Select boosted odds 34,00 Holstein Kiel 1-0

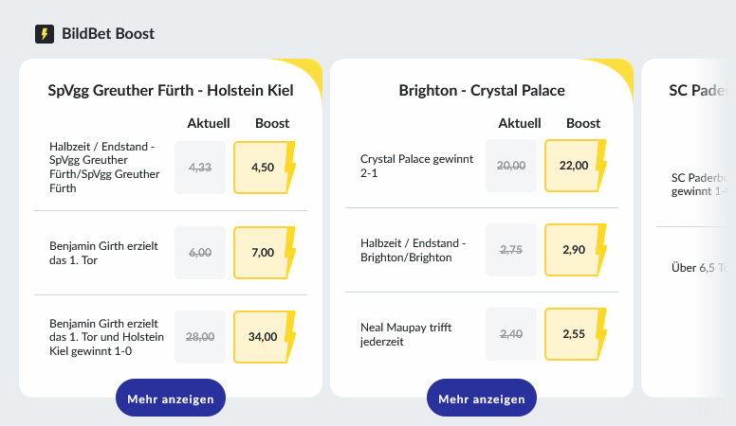point(264,337)
